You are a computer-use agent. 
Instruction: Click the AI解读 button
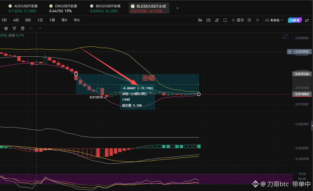click(295, 20)
